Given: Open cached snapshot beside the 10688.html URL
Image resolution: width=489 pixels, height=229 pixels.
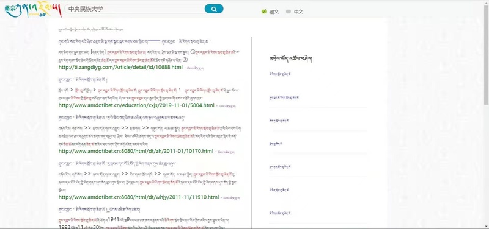Looking at the screenshot, I should tap(195, 68).
